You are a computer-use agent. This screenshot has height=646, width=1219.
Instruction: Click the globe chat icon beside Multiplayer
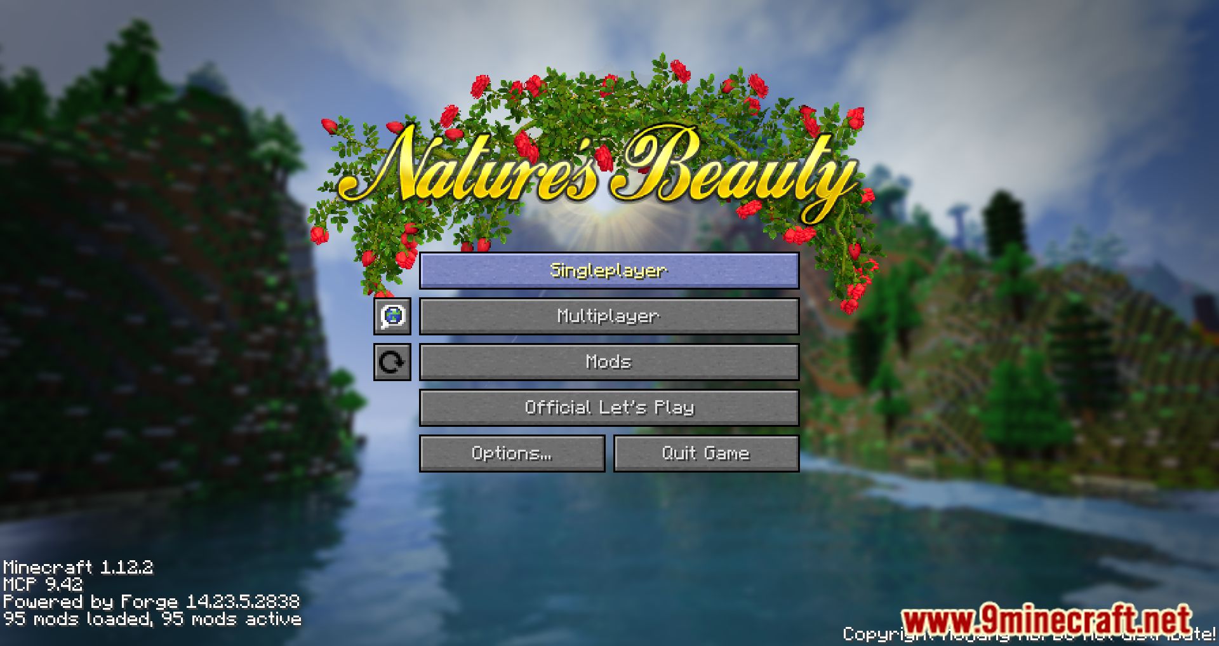click(x=392, y=316)
